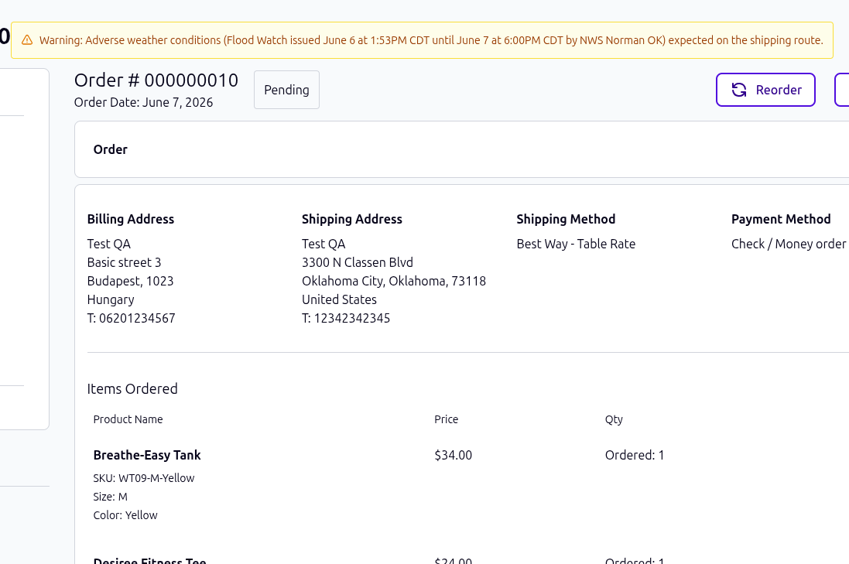The image size is (849, 564).
Task: Click the cut-off button right of Reorder
Action: click(x=842, y=90)
